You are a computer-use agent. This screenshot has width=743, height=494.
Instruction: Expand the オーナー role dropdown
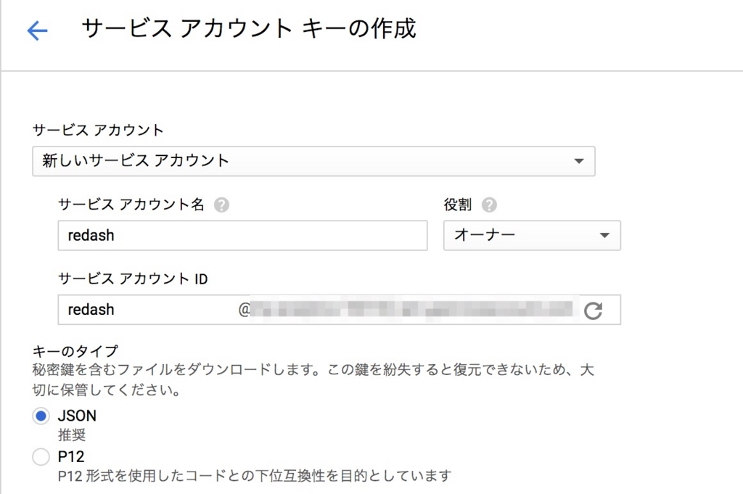(532, 236)
